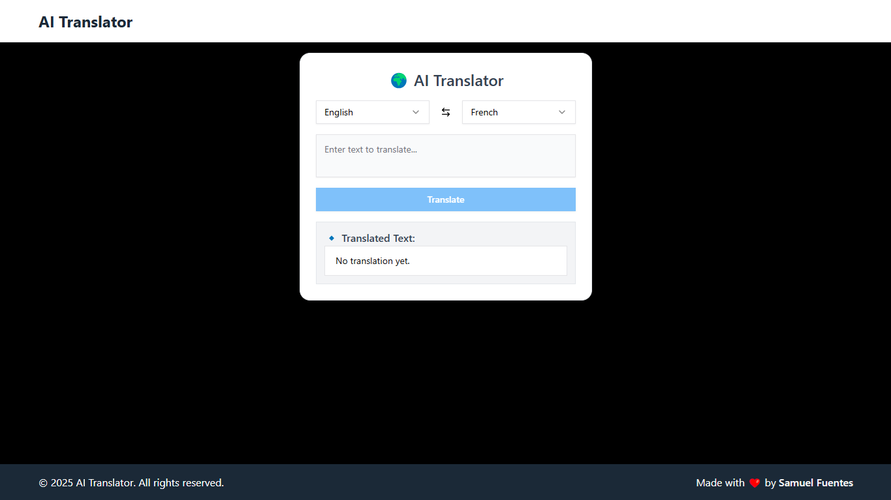
Task: Click the Made with heart footer text
Action: coord(721,482)
